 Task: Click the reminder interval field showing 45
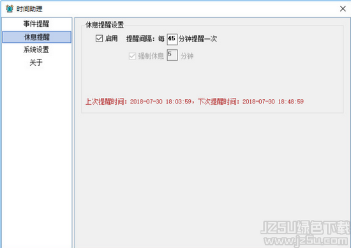(x=172, y=39)
